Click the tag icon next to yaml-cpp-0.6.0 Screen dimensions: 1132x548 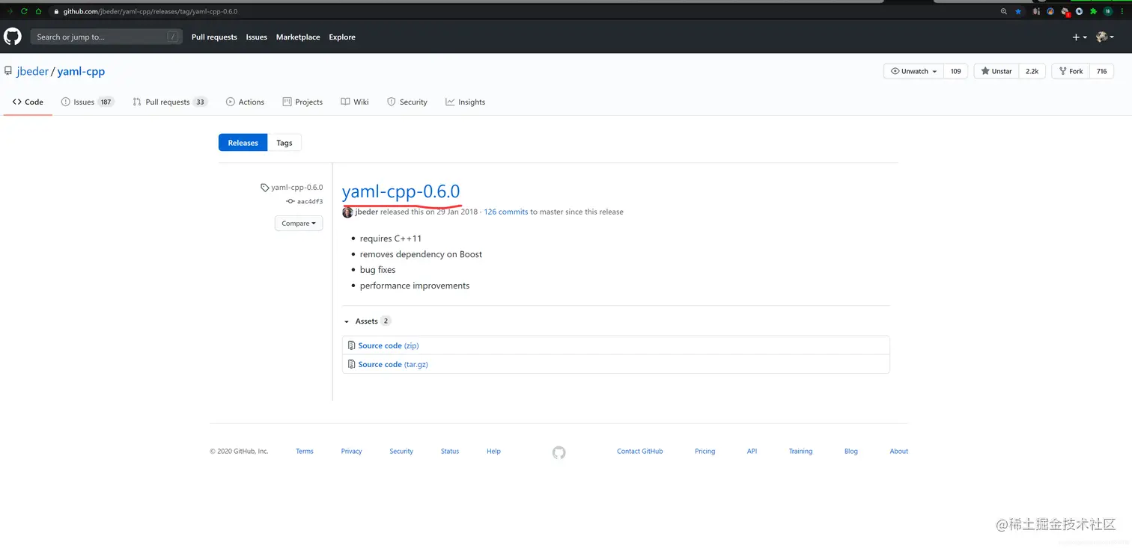coord(264,188)
